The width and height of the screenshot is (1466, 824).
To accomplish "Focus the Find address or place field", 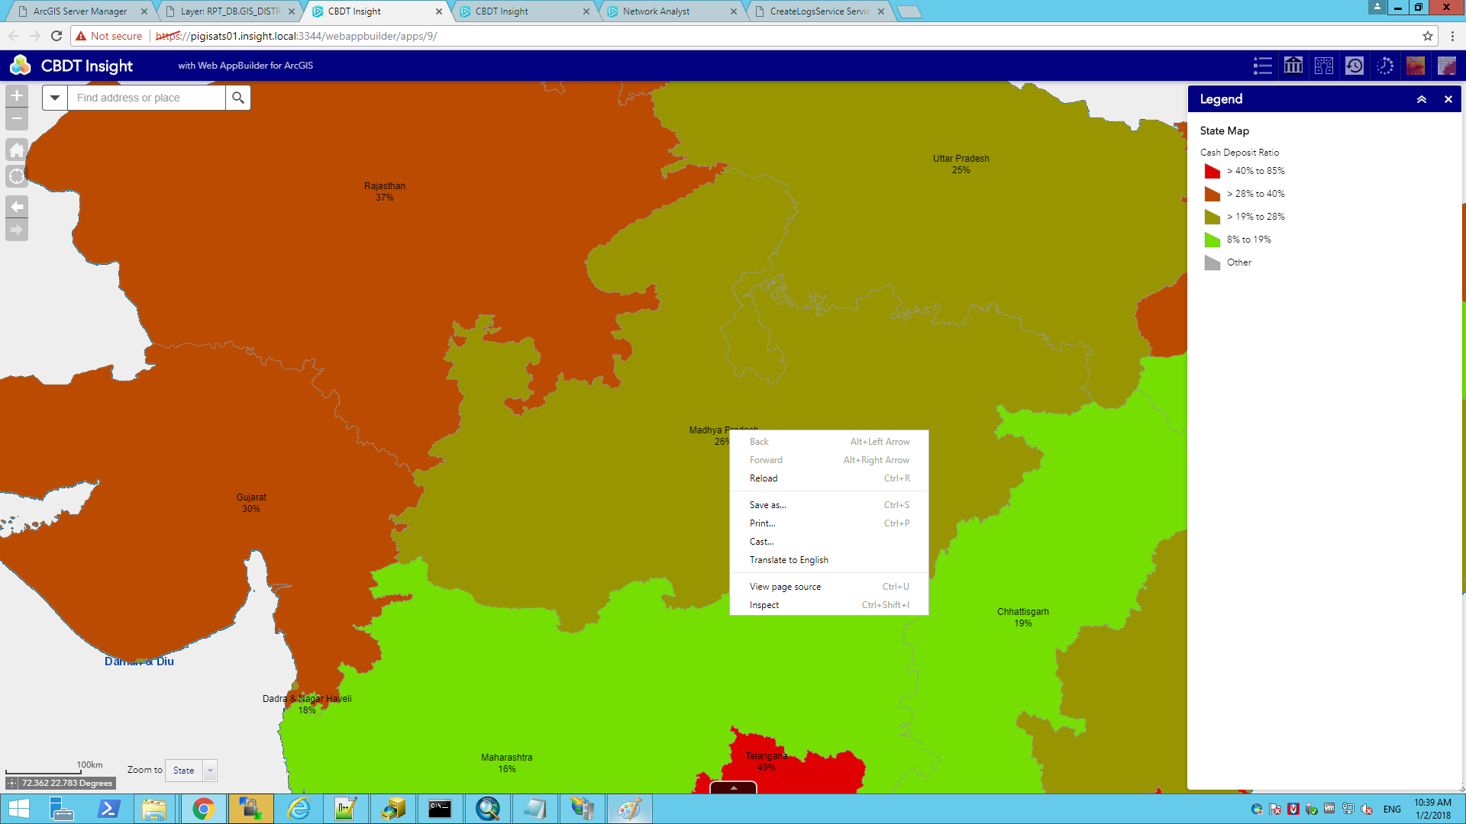I will pyautogui.click(x=147, y=98).
